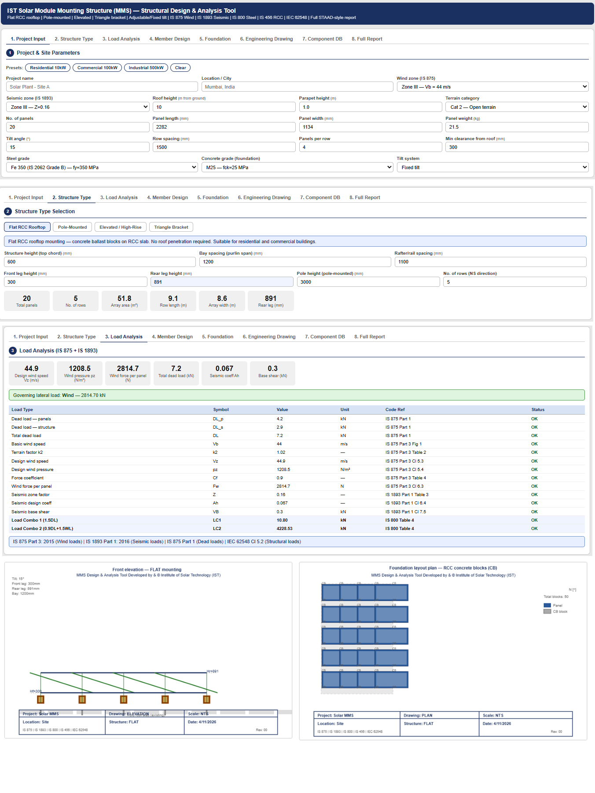Switch structure type to Pole-Mounted
This screenshot has height=793, width=595.
(73, 227)
